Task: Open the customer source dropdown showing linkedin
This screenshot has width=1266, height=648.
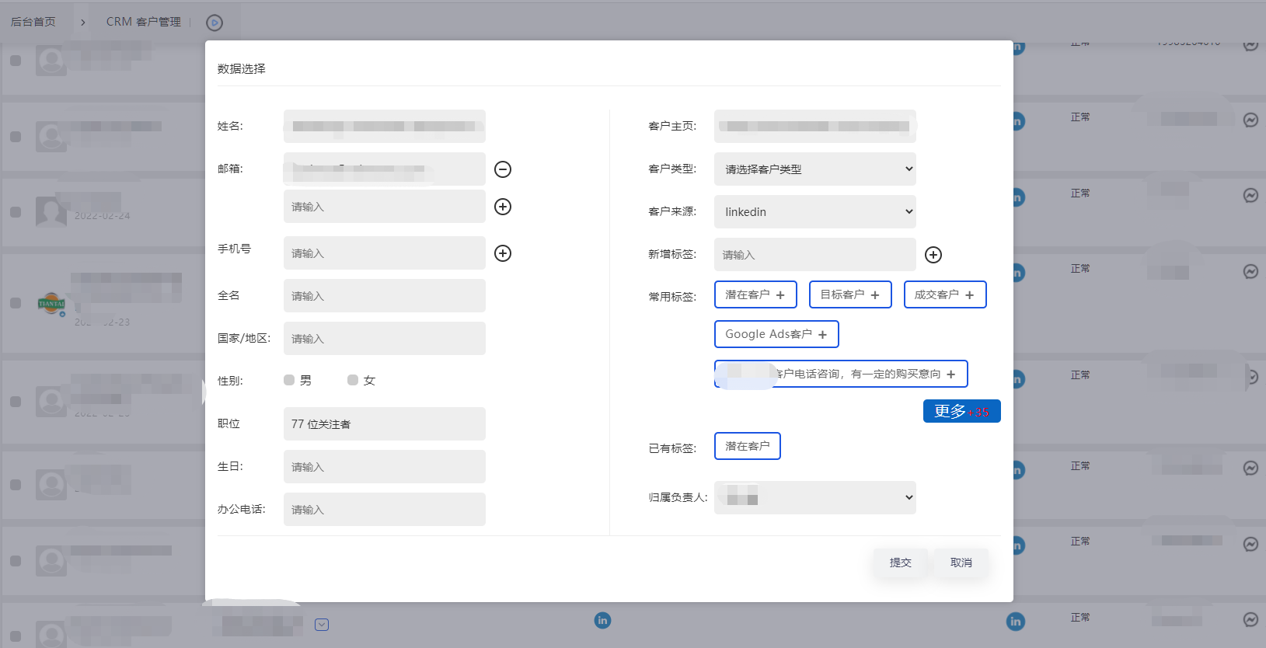Action: click(x=814, y=212)
